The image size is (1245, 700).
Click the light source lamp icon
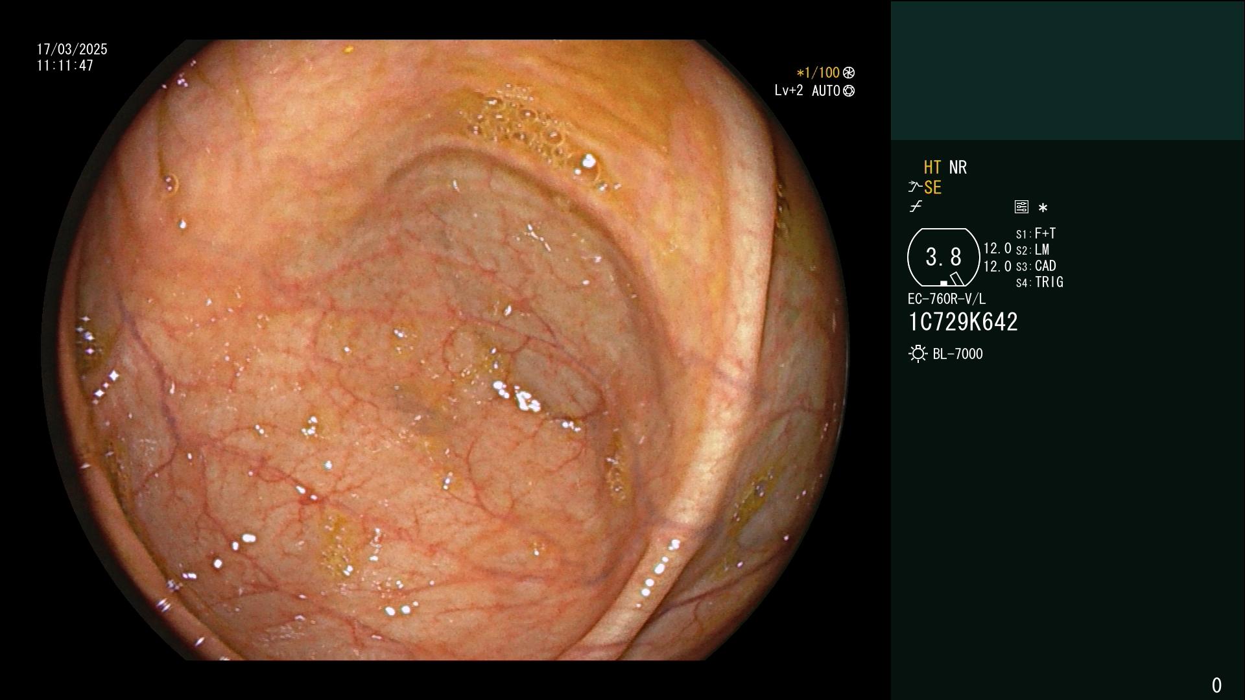tap(918, 354)
